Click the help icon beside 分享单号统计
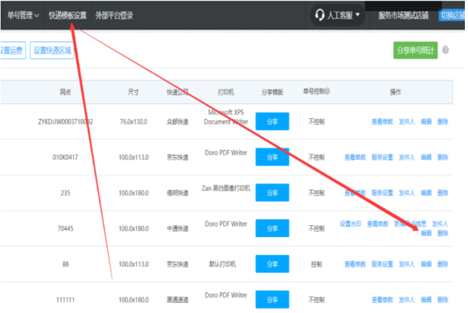 (445, 50)
